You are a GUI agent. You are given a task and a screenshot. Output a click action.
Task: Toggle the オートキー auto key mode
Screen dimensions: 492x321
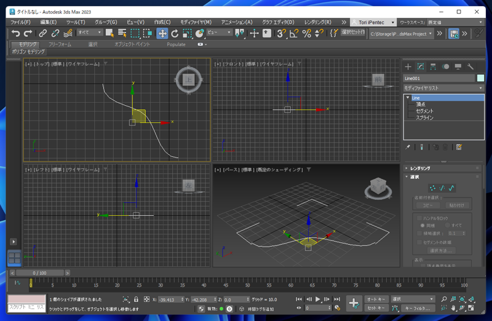click(x=376, y=299)
